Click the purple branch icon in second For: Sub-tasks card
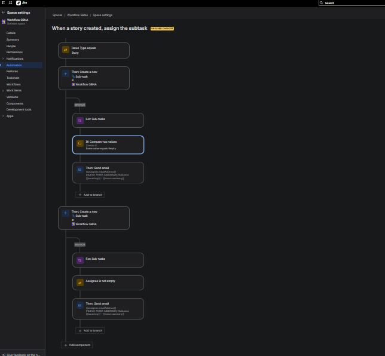 tap(80, 260)
